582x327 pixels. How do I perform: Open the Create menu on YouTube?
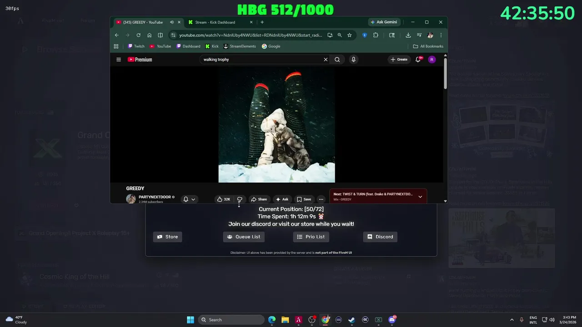coord(399,59)
